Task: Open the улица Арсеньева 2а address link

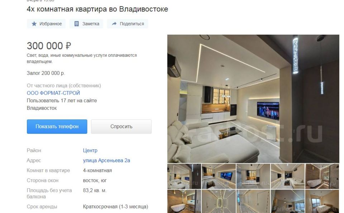Action: coord(106,160)
